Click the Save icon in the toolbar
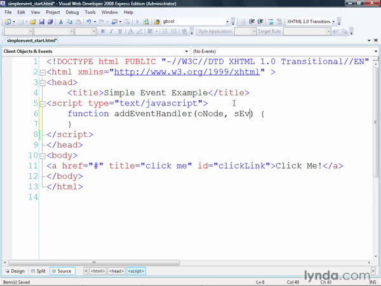This screenshot has height=286, width=381. click(43, 22)
